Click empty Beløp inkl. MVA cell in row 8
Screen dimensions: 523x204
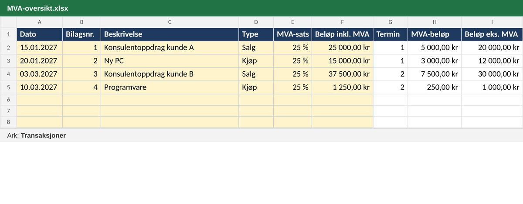pyautogui.click(x=343, y=122)
